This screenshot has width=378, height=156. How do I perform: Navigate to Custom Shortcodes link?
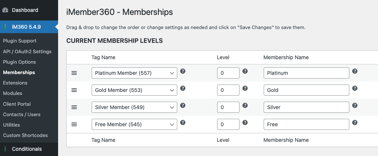25,135
